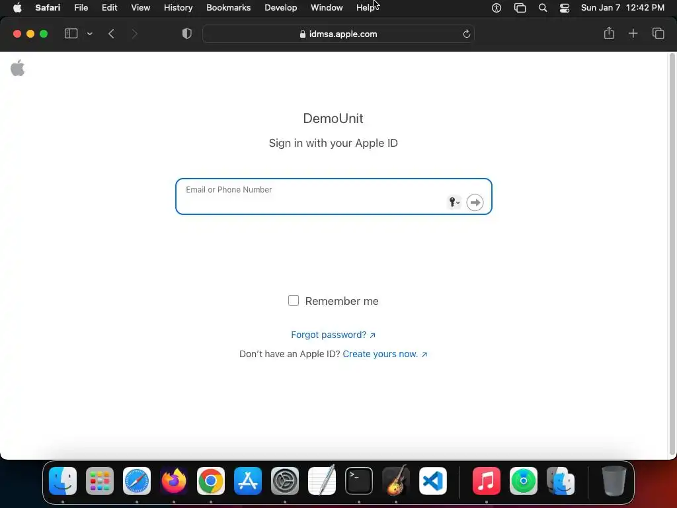This screenshot has width=677, height=508.
Task: Open the Safari sidebar panel
Action: coord(71,34)
